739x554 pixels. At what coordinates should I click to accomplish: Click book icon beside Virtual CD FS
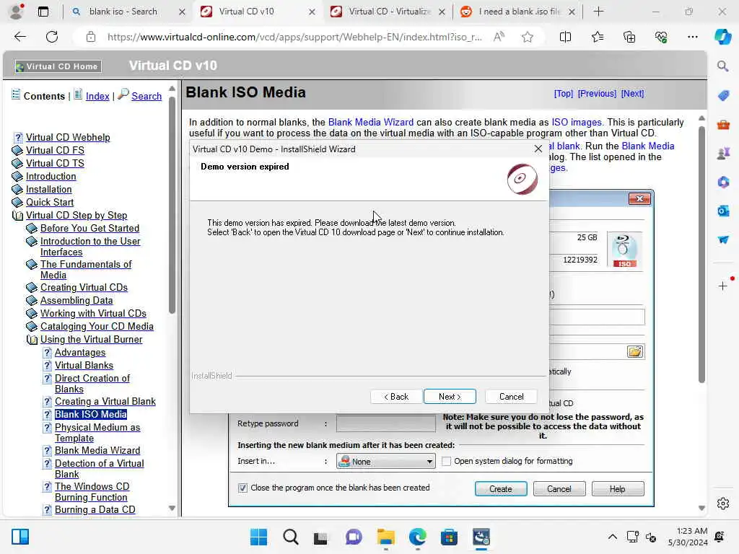[x=17, y=150]
